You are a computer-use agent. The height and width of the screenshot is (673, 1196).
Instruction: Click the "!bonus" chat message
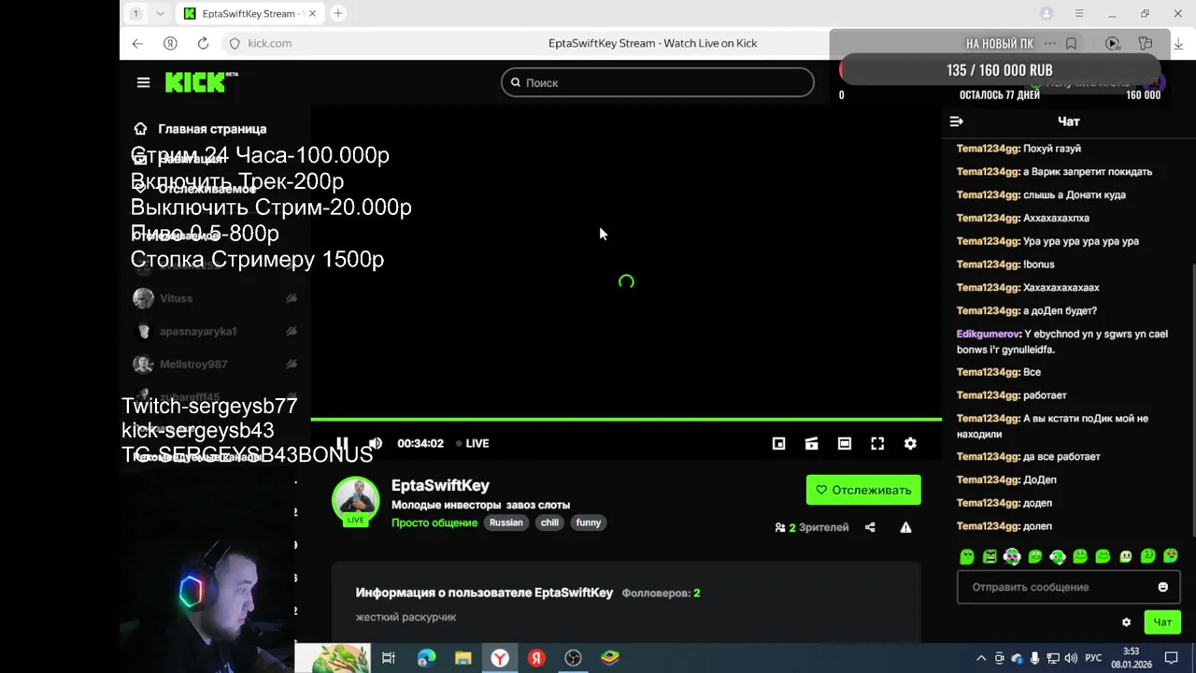(1039, 265)
